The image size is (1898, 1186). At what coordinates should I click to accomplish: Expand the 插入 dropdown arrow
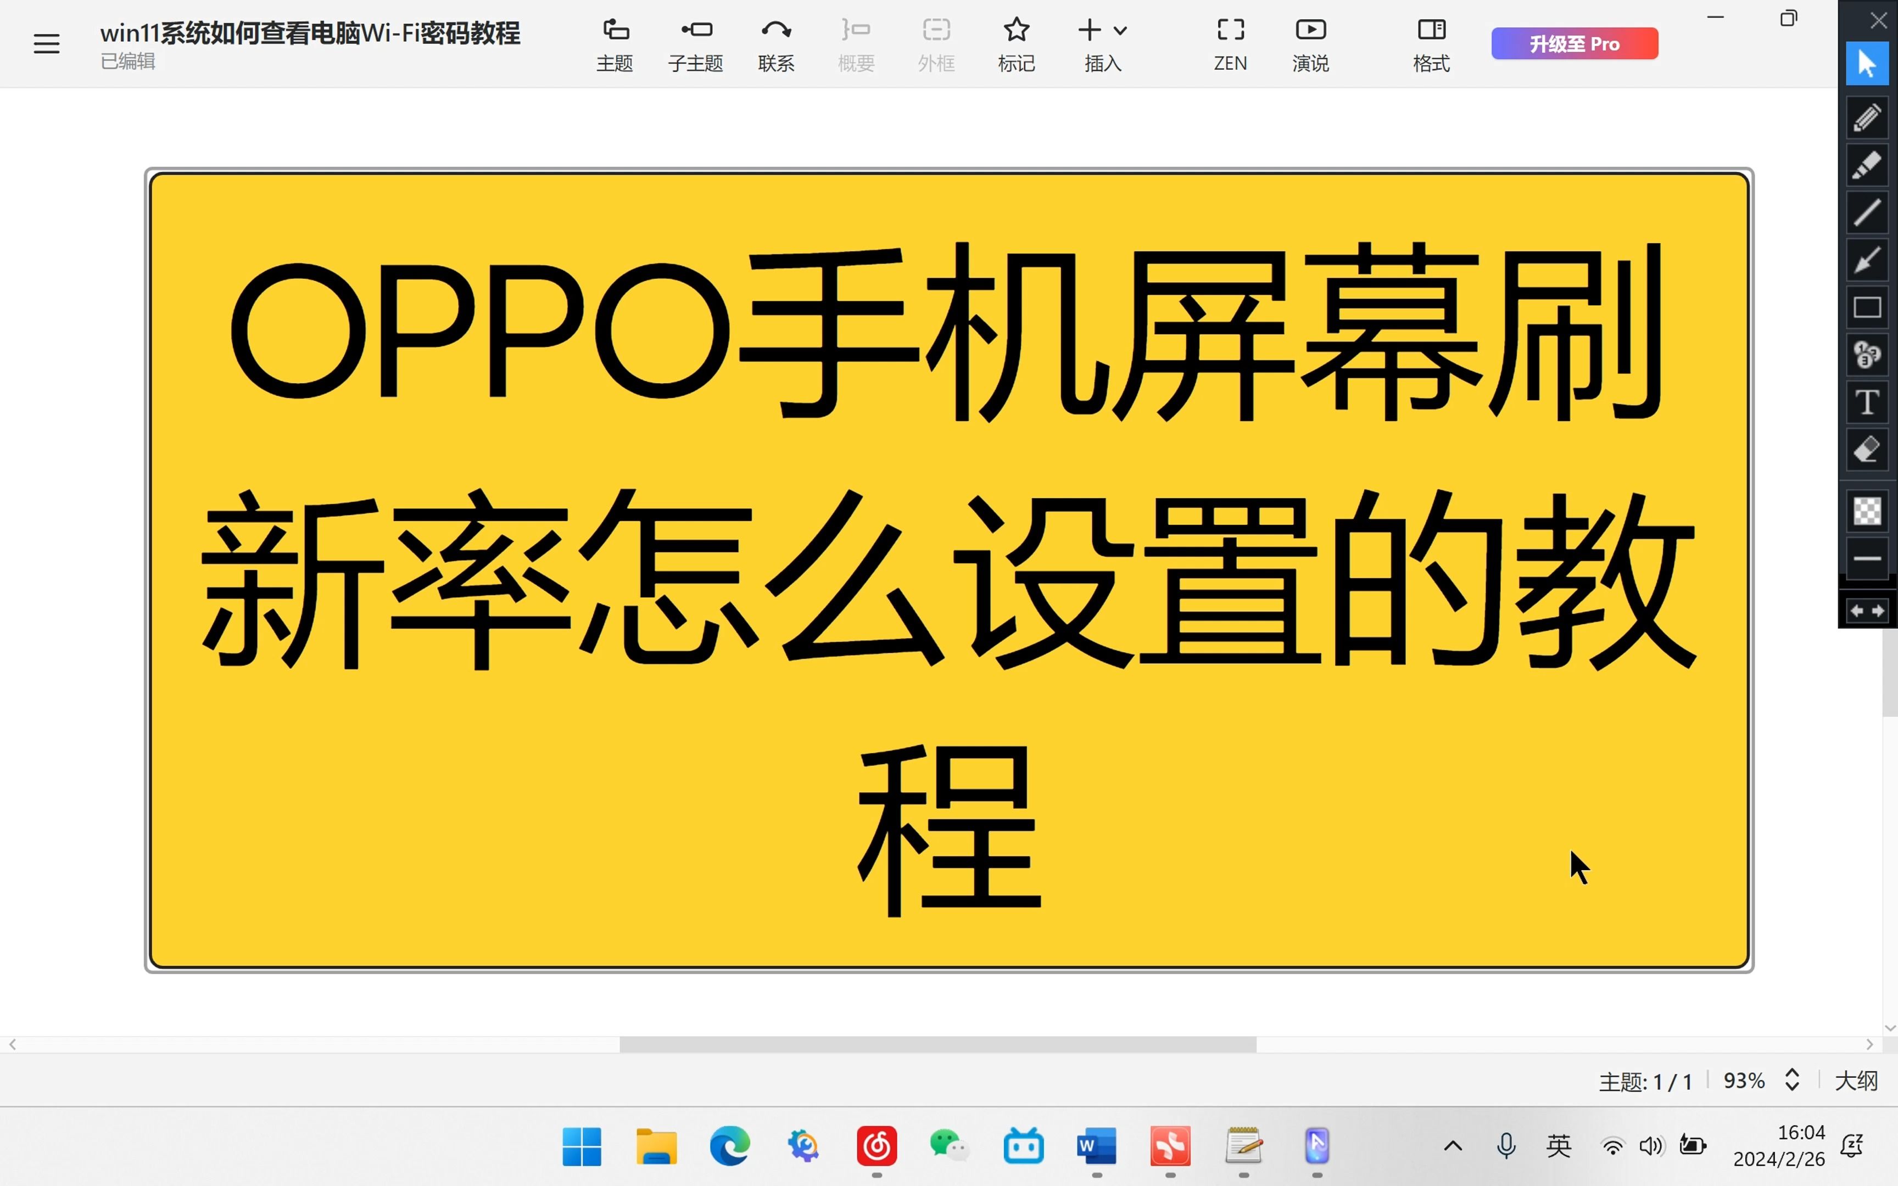pos(1120,31)
